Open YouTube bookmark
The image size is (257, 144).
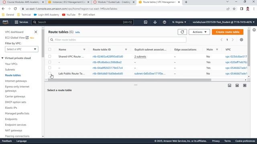[x=69, y=15]
